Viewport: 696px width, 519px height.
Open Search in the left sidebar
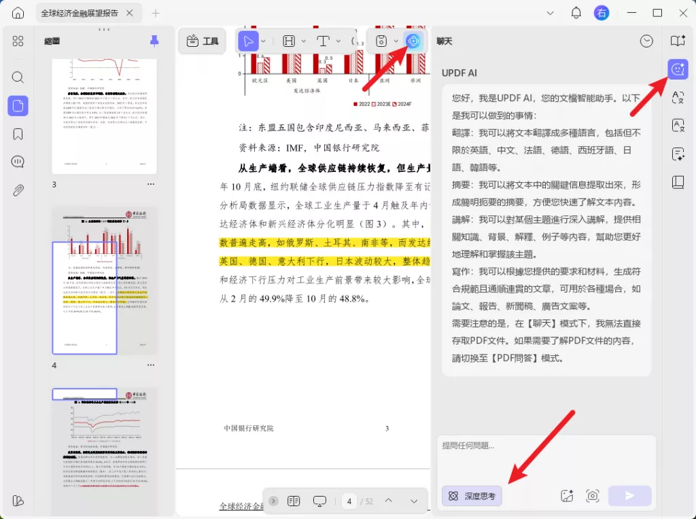18,78
